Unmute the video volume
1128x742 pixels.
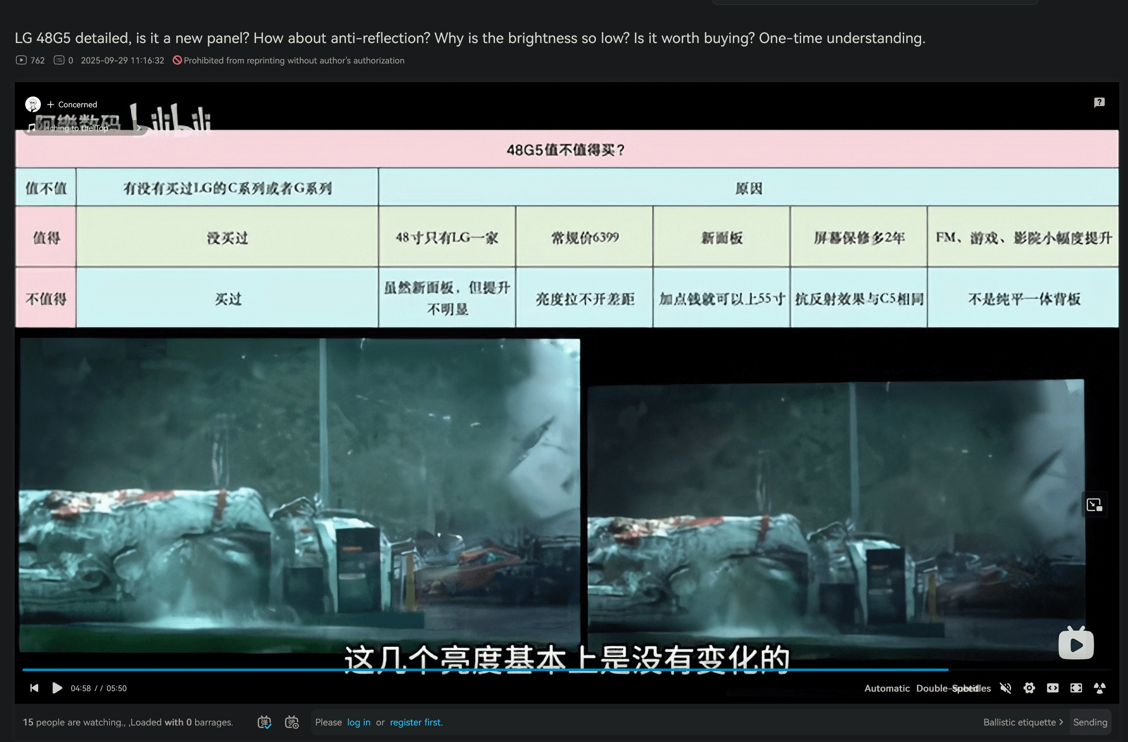[1005, 688]
